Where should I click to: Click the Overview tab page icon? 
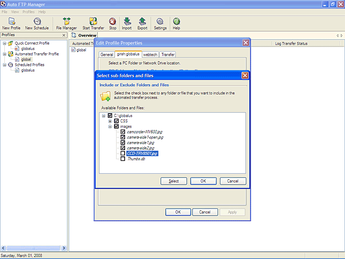[x=74, y=35]
